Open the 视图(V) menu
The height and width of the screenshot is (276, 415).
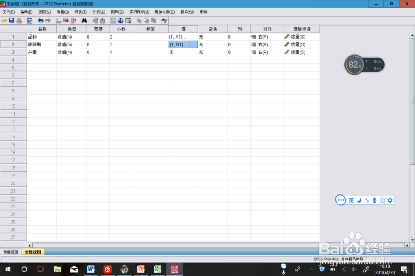44,12
